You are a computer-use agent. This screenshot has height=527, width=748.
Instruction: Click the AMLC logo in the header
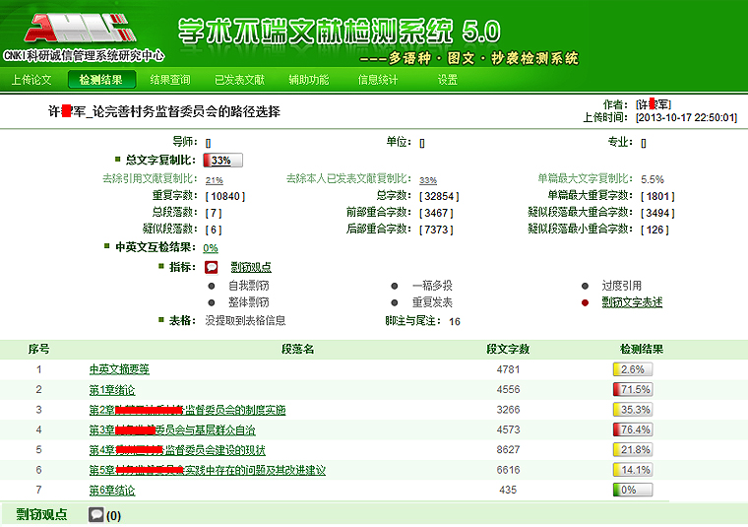click(85, 30)
